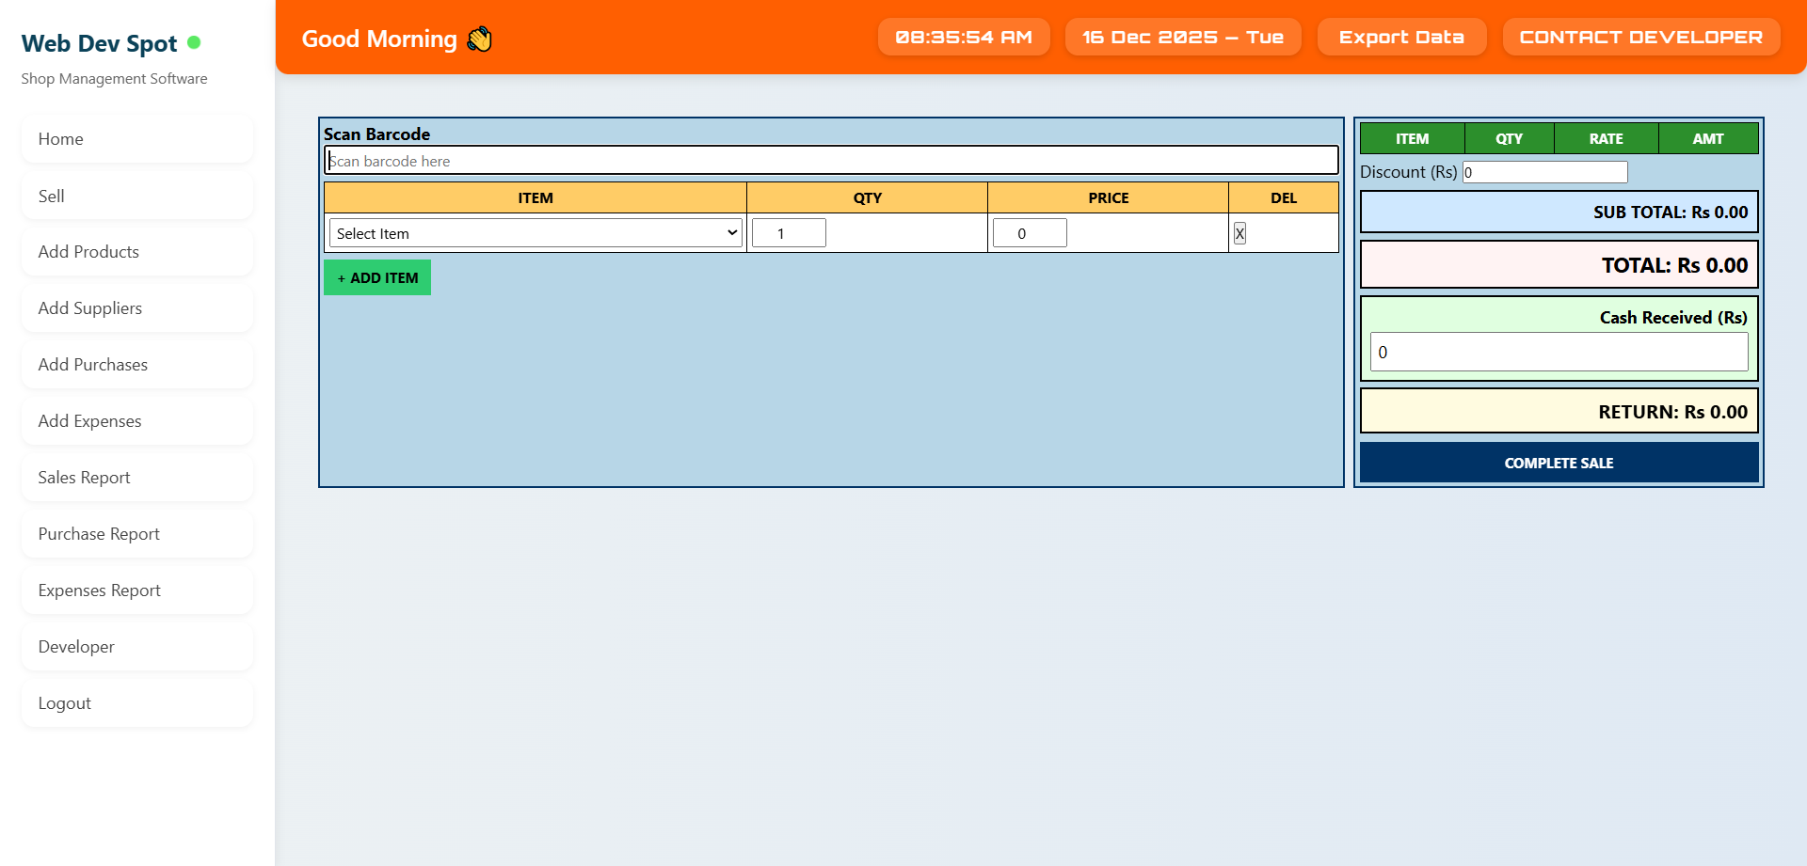Click the Complete Sale button
This screenshot has width=1807, height=866.
(x=1559, y=463)
